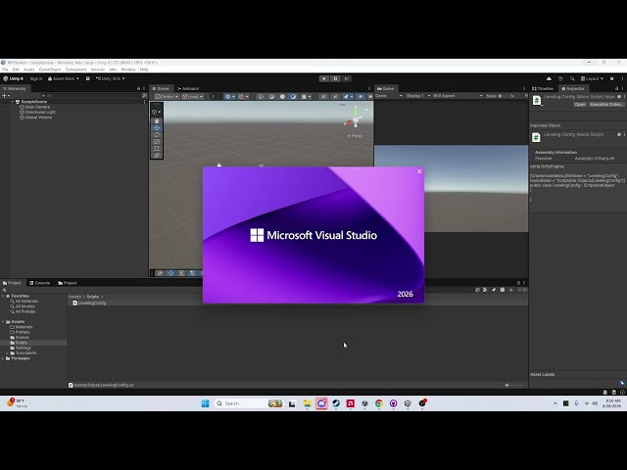The image size is (627, 470).
Task: Click the Hierarchy search field
Action: tap(91, 96)
